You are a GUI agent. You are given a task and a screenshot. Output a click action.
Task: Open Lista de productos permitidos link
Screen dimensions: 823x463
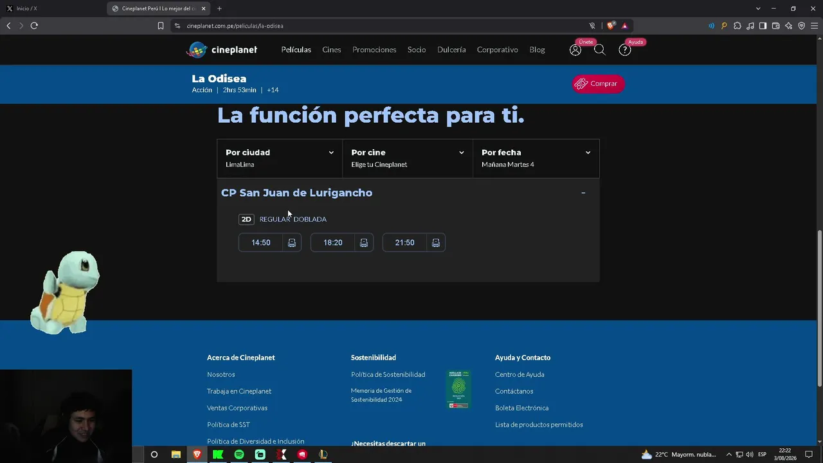click(539, 424)
